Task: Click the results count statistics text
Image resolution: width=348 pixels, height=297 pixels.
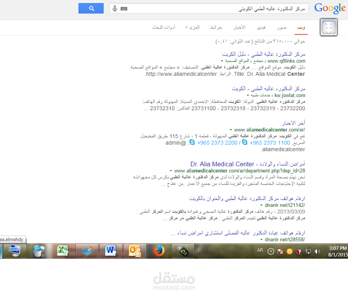Action: click(x=260, y=41)
